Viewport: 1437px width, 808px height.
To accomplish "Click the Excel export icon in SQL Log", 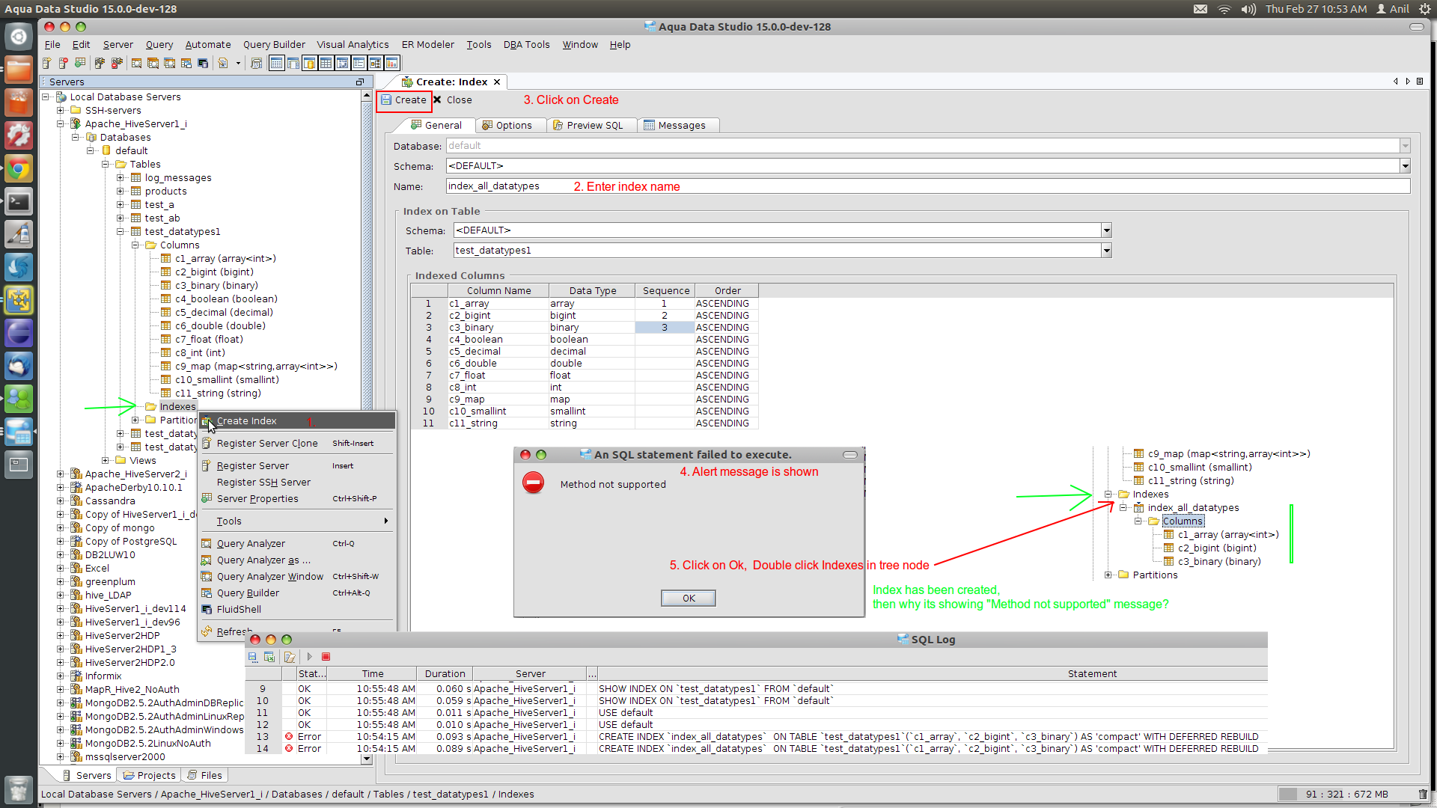I will tap(269, 657).
